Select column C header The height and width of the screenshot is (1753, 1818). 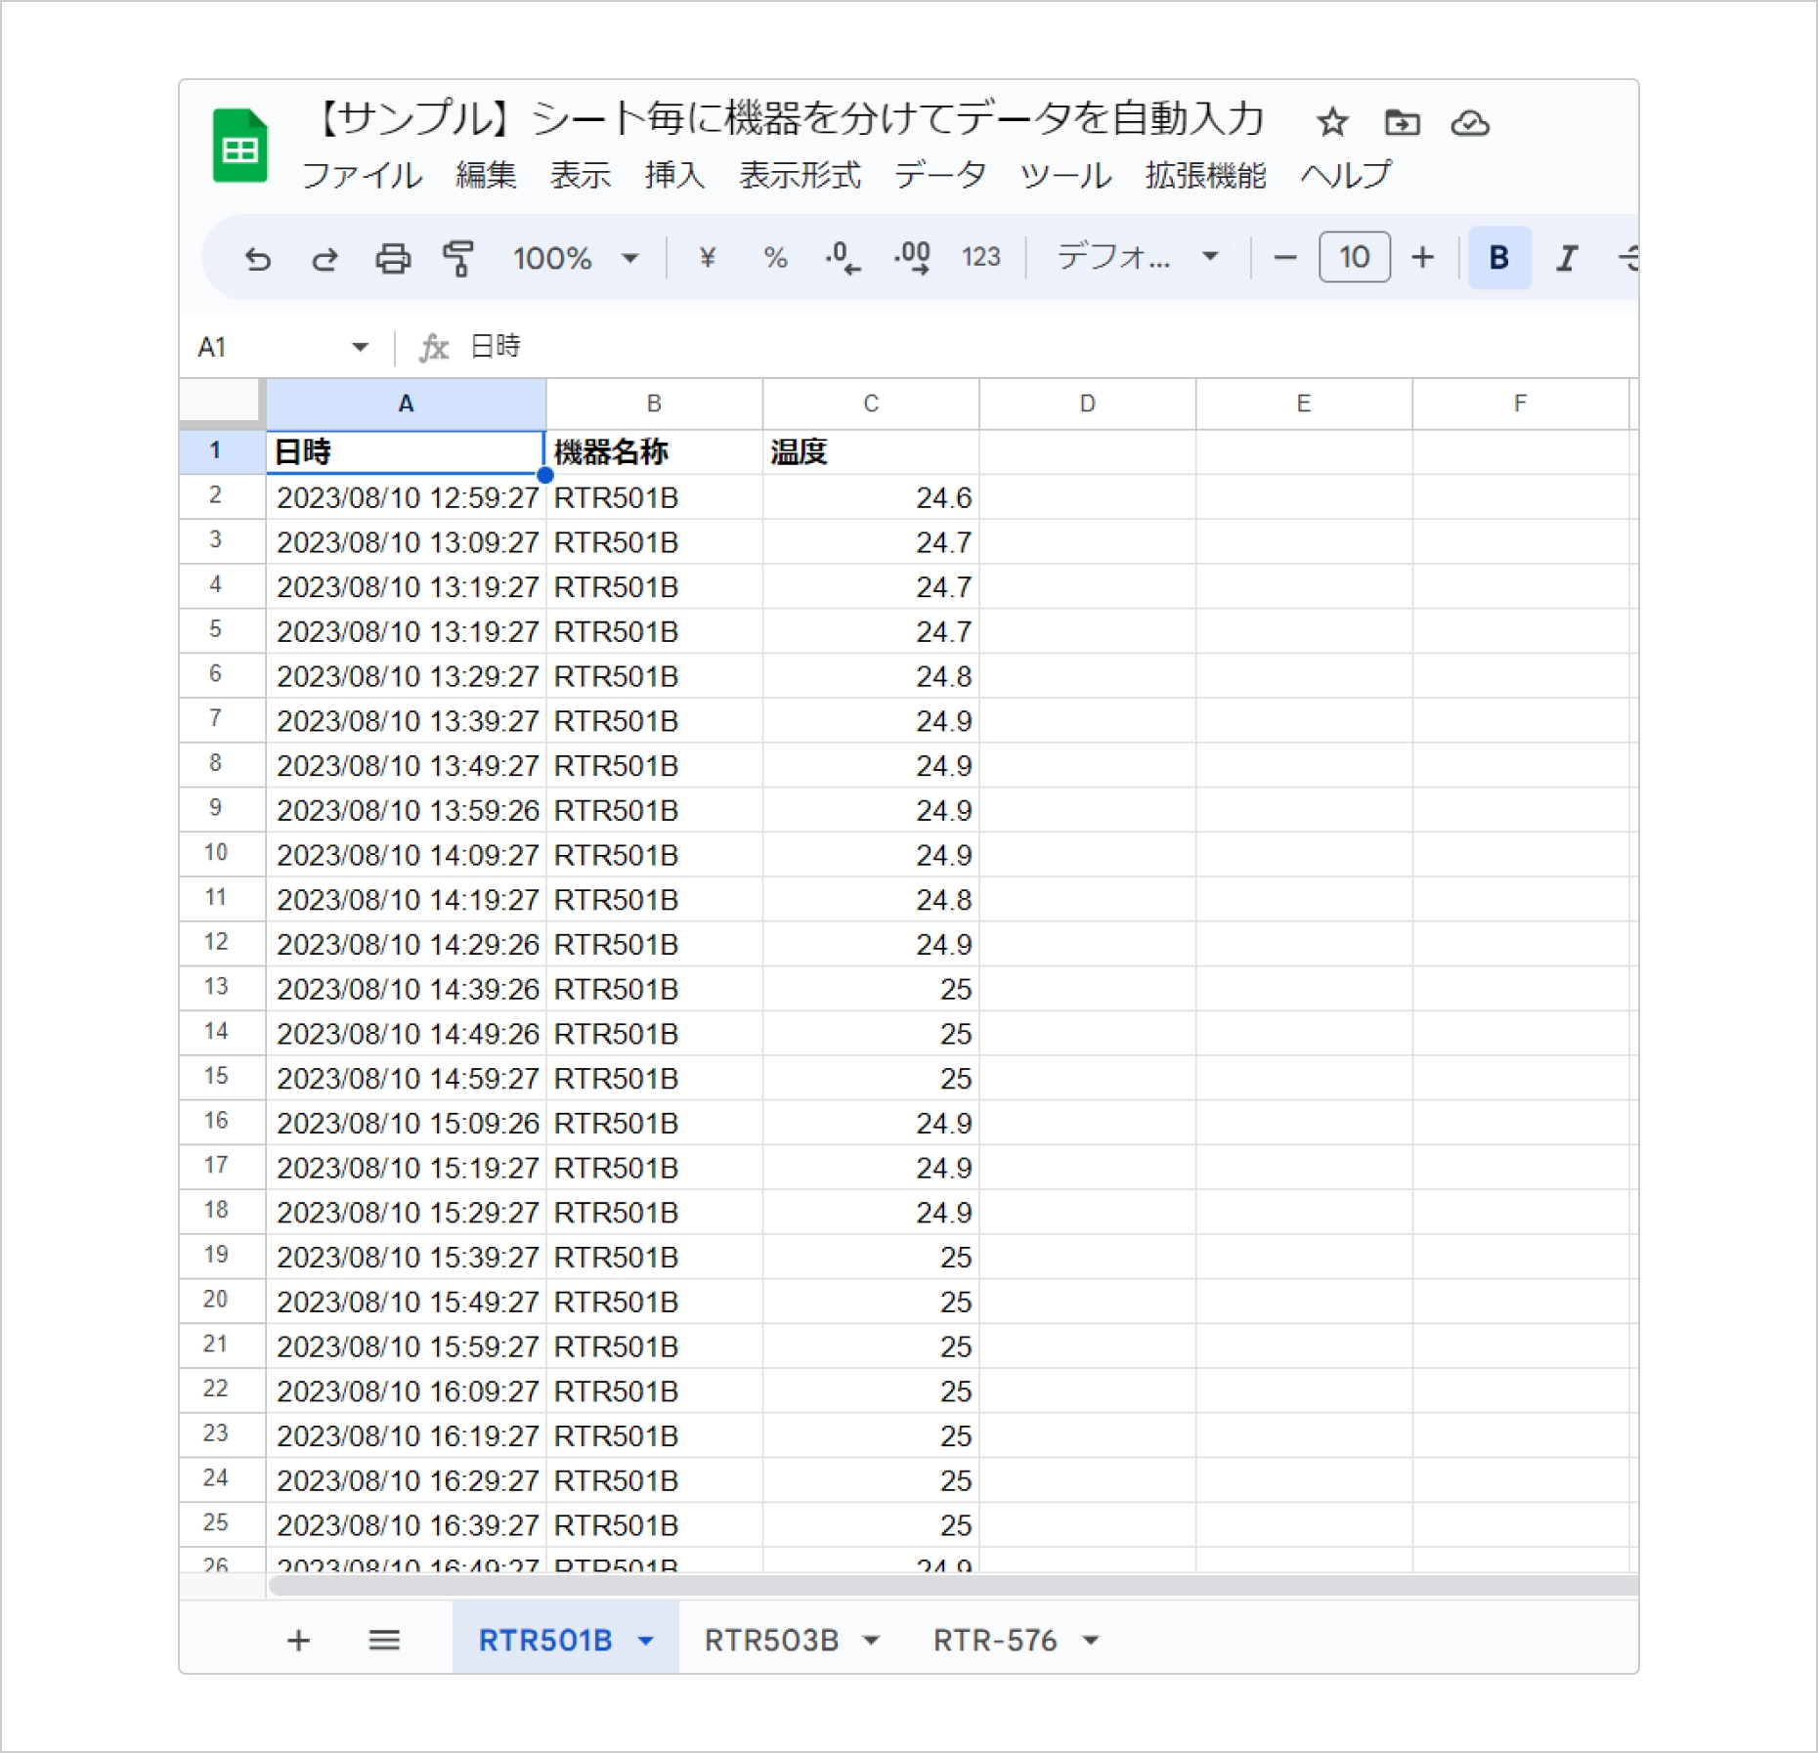point(871,404)
